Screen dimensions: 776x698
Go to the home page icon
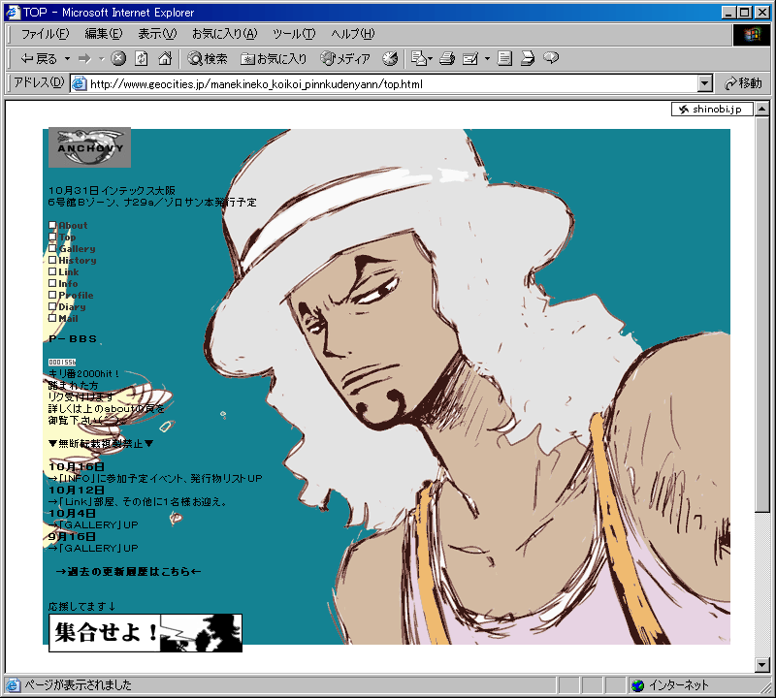pos(165,59)
